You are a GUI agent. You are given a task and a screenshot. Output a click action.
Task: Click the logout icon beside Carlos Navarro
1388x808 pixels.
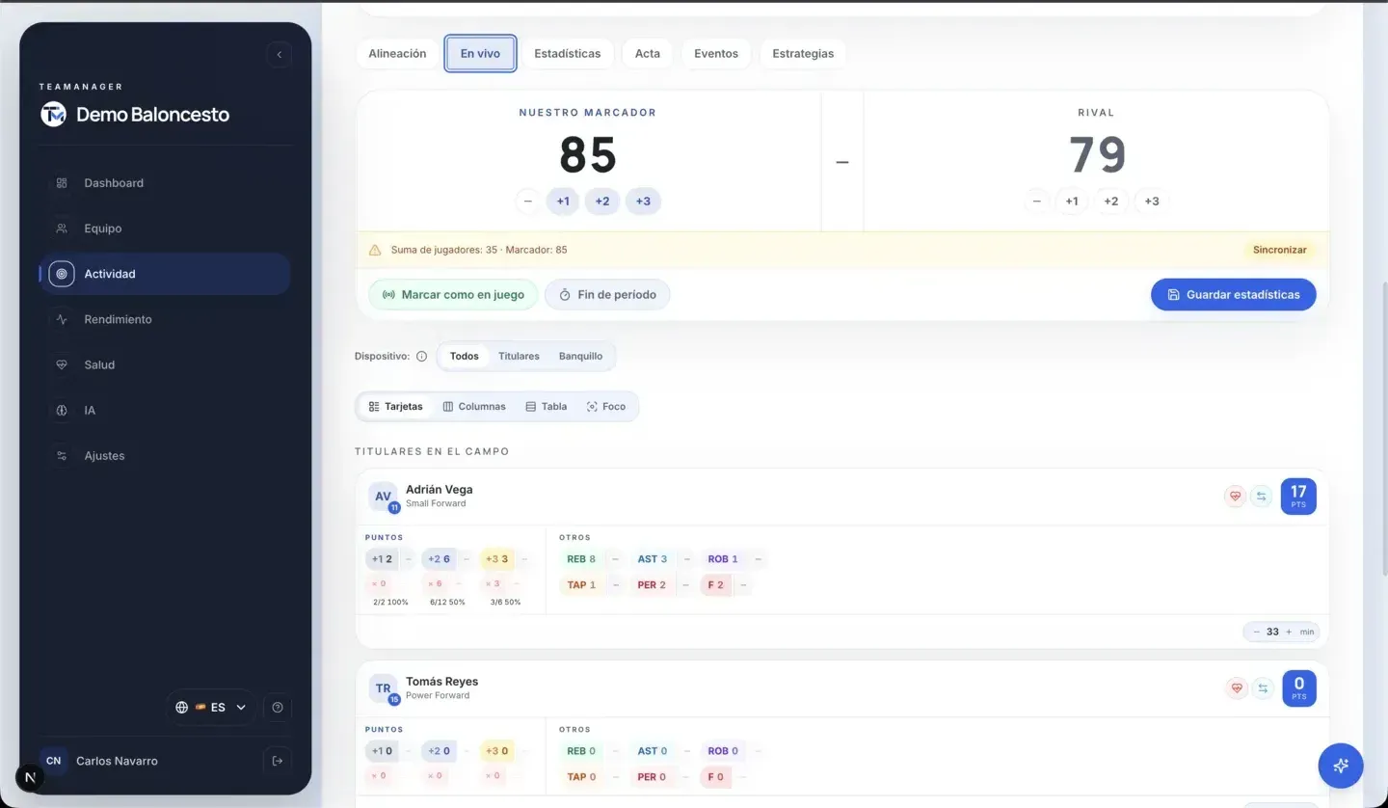click(278, 761)
